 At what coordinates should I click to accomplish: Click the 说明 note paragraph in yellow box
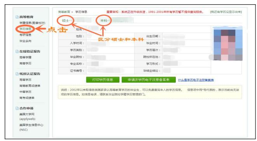[x=150, y=92]
